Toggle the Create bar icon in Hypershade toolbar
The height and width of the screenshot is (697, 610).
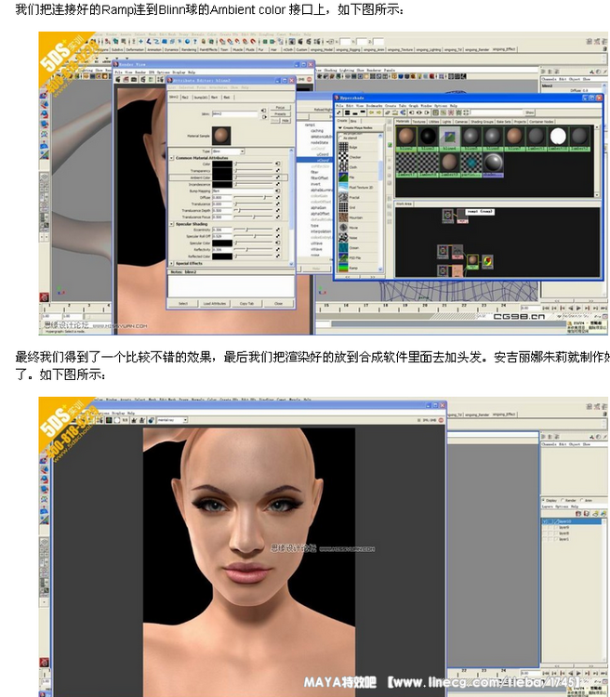(x=340, y=112)
